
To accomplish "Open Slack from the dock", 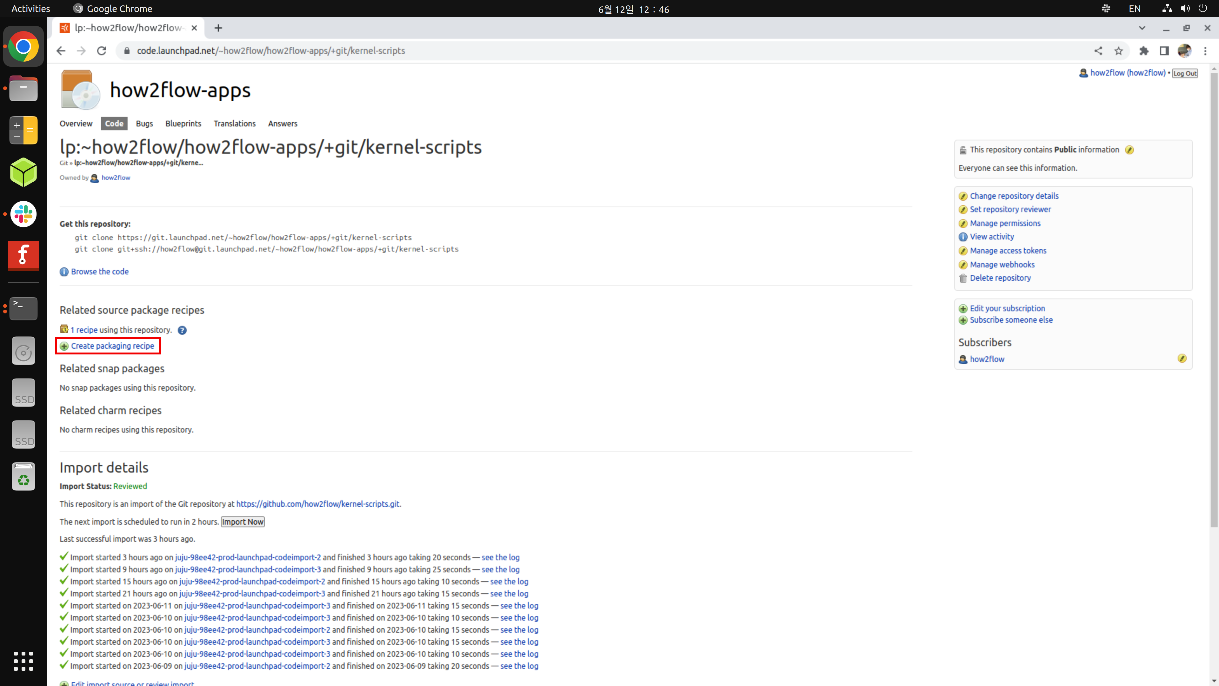I will (x=23, y=214).
